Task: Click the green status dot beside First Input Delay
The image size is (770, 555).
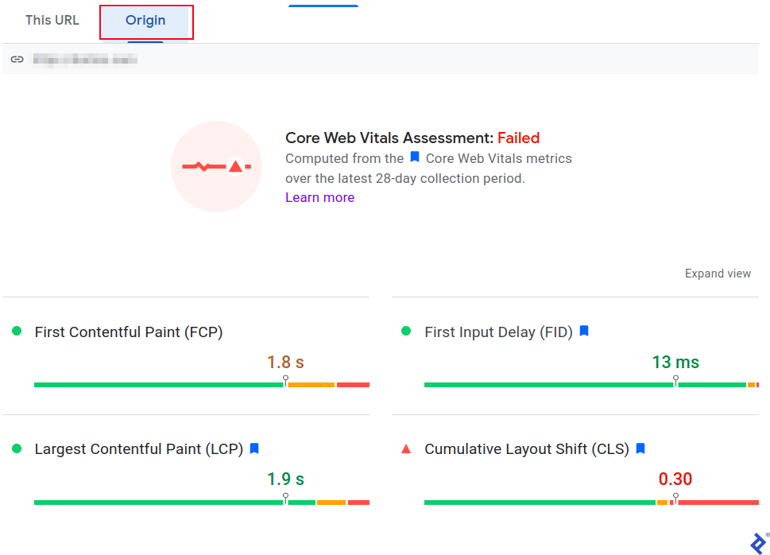Action: click(x=407, y=332)
